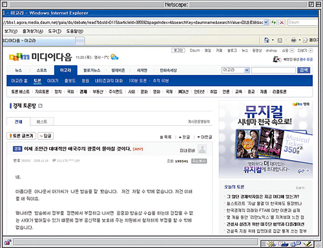Select the 아고라 section tab
This screenshot has width=323, height=248.
click(x=66, y=70)
